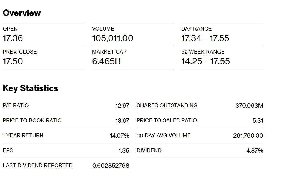Viewport: 284px width, 174px height.
Task: Select the Open value 17.36
Action: coord(13,38)
